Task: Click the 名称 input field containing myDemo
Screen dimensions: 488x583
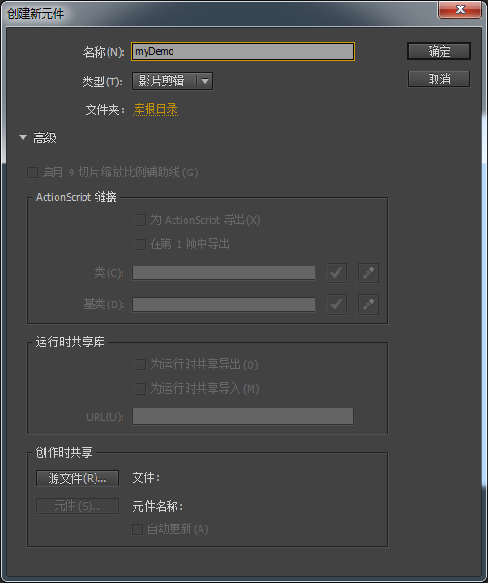Action: (x=243, y=51)
